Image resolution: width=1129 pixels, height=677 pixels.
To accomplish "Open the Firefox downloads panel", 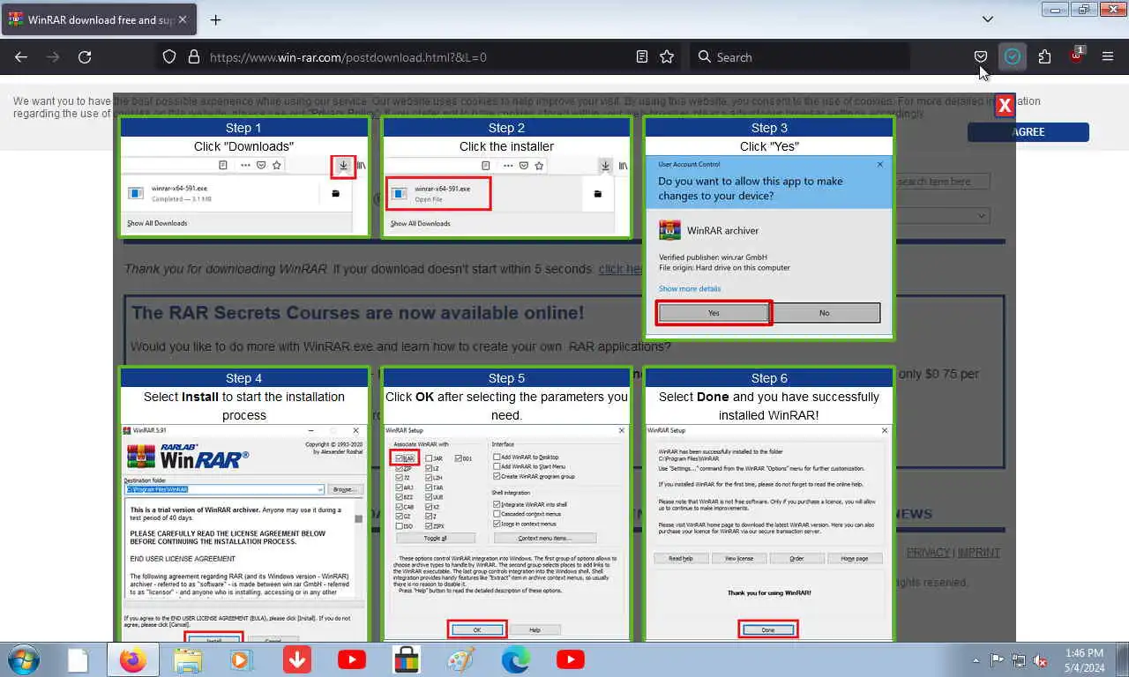I will [x=1013, y=56].
